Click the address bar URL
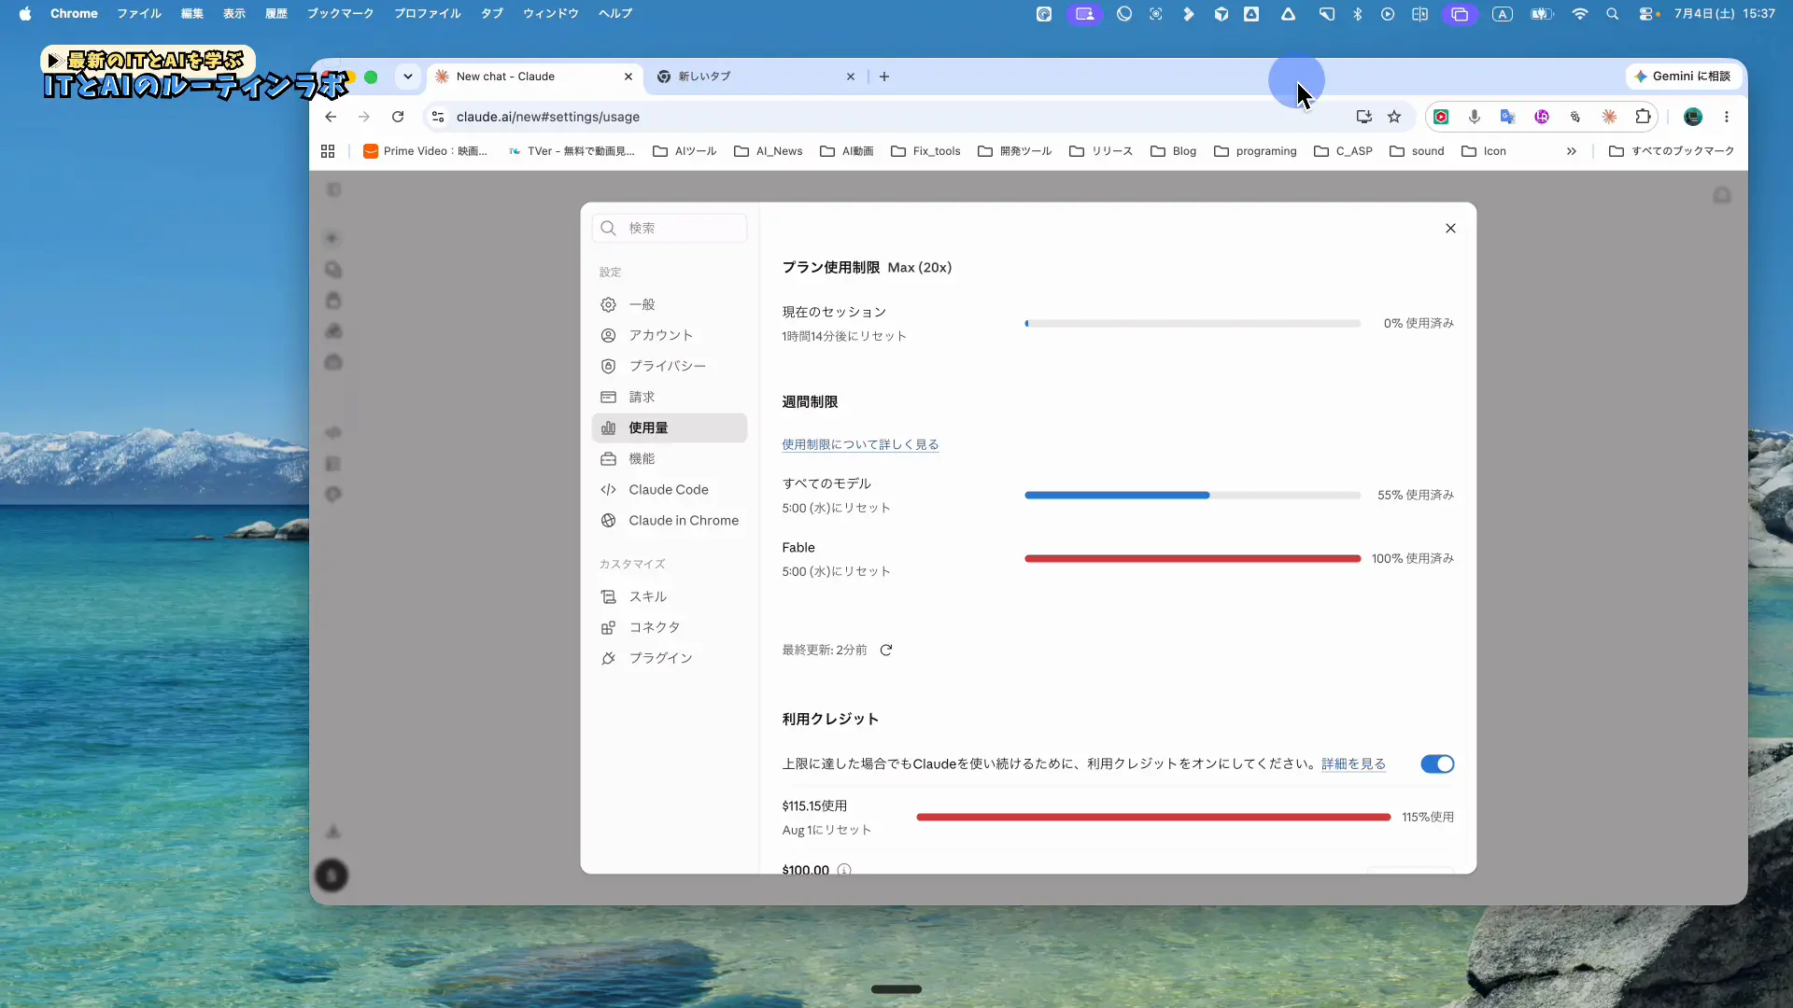The width and height of the screenshot is (1793, 1008). point(548,117)
